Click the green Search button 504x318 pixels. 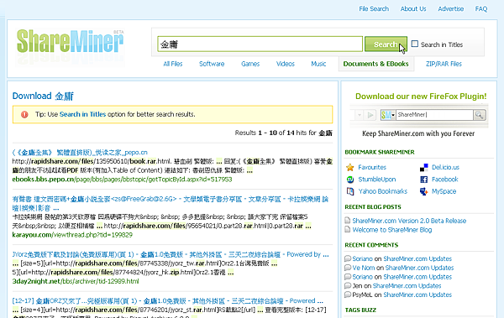pyautogui.click(x=386, y=44)
